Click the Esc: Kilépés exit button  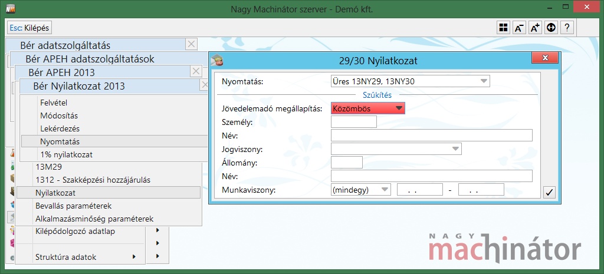(x=29, y=28)
